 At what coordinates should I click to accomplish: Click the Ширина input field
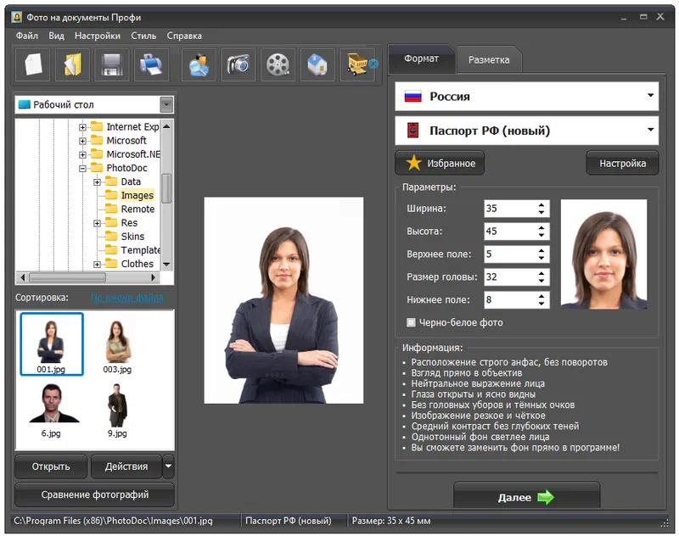510,209
